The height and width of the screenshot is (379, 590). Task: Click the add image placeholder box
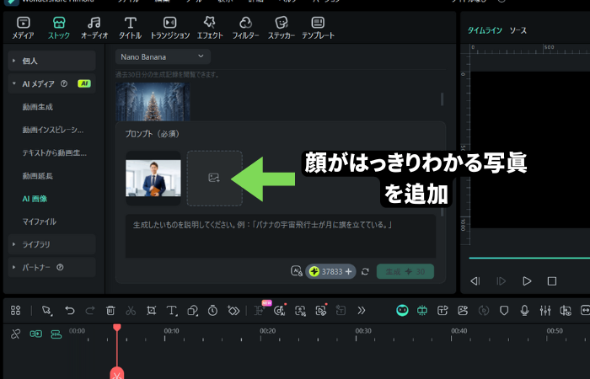[x=214, y=179]
